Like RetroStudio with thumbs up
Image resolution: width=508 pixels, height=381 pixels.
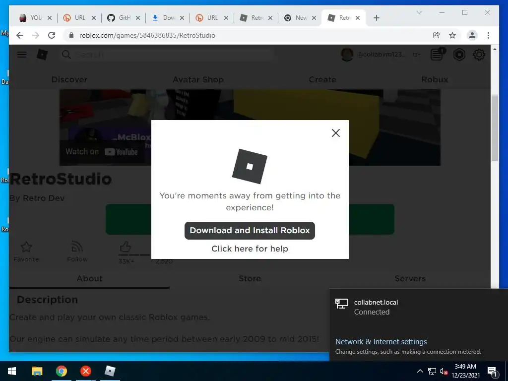click(126, 247)
